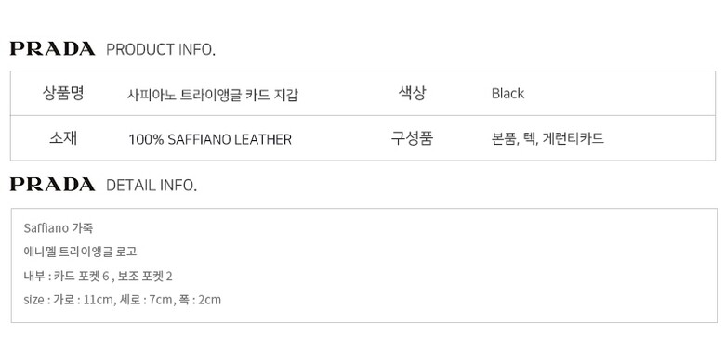Click the product name 사피아노 트라이앵글 카드 지갑
725x361 pixels.
(x=213, y=95)
